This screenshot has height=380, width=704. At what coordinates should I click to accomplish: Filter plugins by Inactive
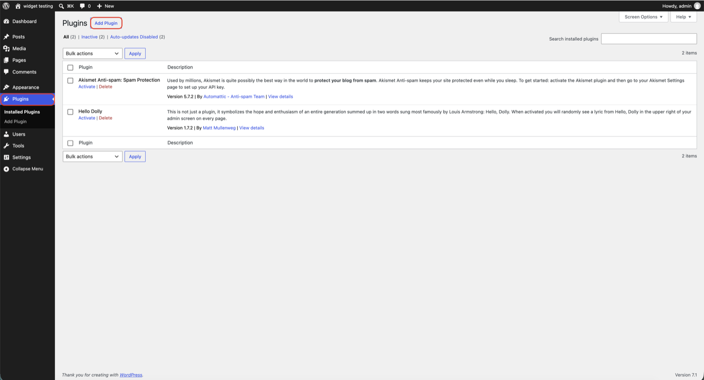point(90,37)
